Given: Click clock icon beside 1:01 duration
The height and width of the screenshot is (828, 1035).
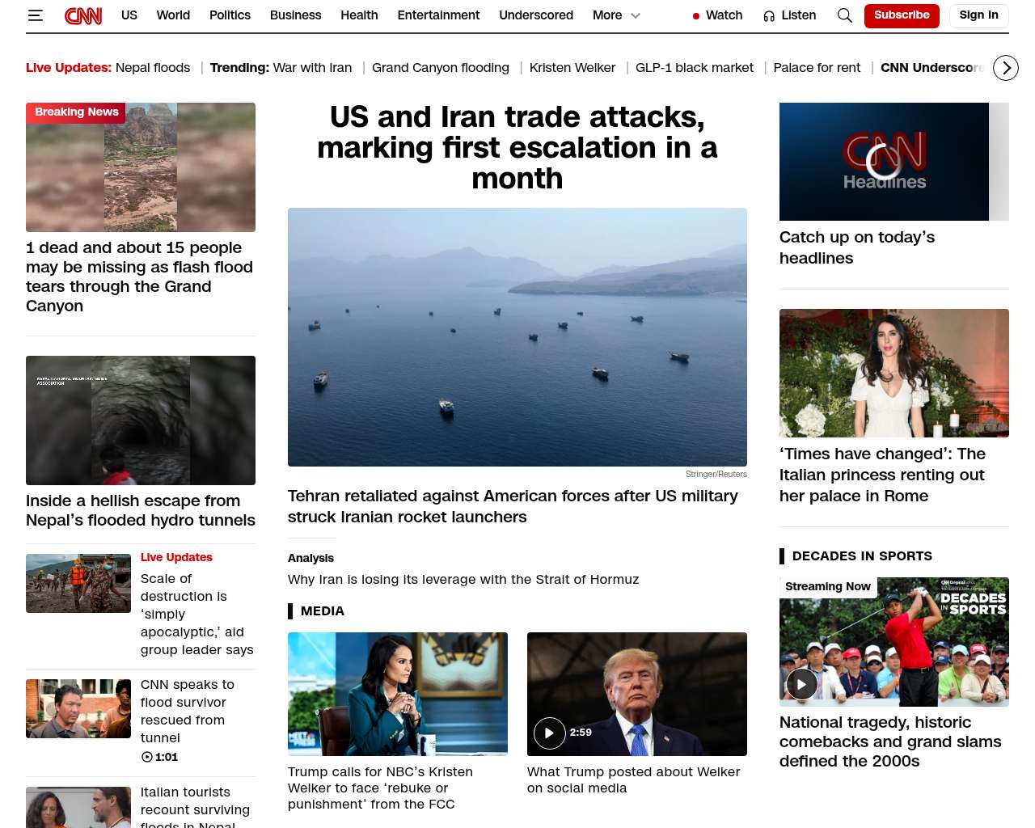Looking at the screenshot, I should [x=147, y=757].
